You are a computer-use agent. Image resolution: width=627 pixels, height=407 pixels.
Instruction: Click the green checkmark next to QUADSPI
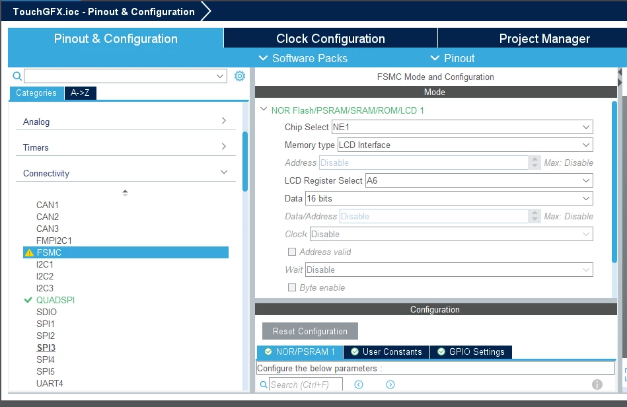[28, 300]
